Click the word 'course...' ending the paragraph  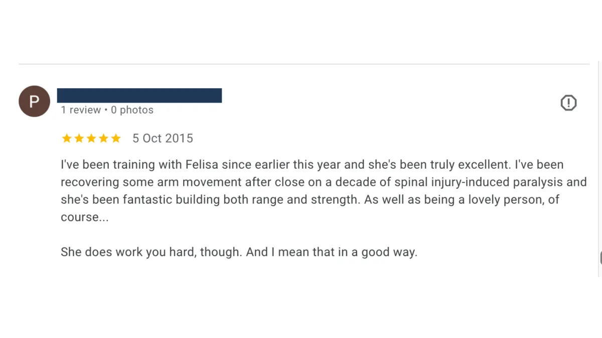click(x=84, y=217)
